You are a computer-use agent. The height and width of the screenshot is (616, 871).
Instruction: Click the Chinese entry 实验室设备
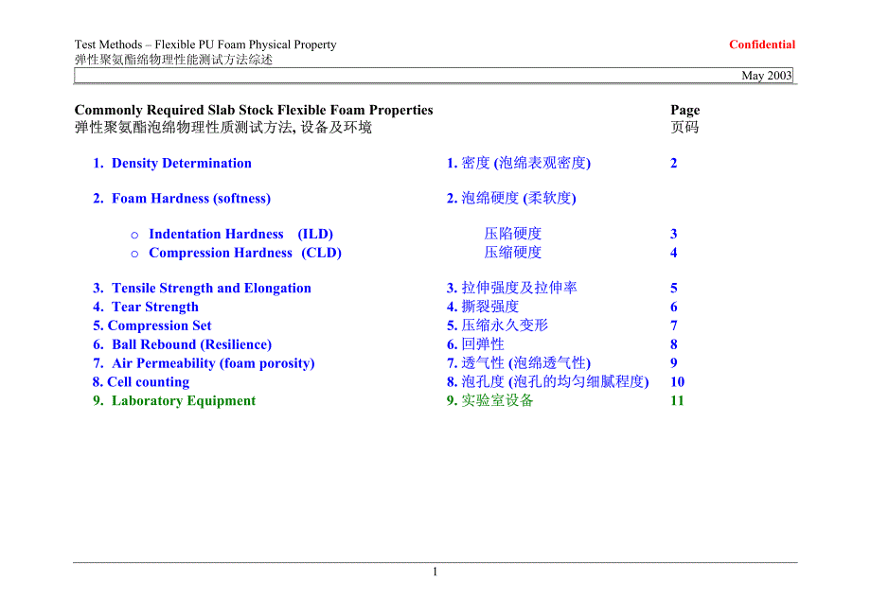497,401
